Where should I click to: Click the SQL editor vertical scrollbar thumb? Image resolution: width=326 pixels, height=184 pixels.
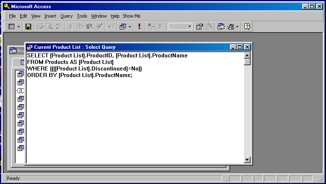(247, 62)
